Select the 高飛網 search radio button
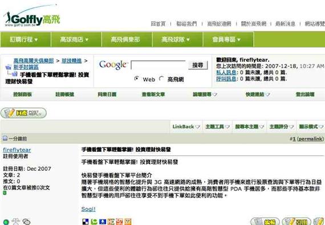Viewport: 325px width, 225px height. pos(161,78)
